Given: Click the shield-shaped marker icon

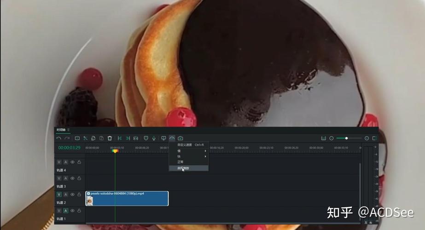Looking at the screenshot, I should 146,138.
